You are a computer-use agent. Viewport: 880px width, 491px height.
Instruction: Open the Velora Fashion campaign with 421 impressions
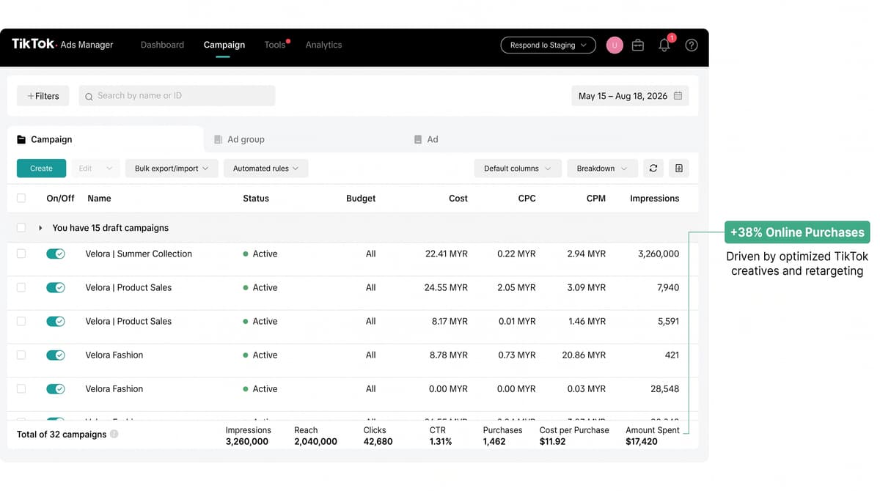(x=114, y=355)
